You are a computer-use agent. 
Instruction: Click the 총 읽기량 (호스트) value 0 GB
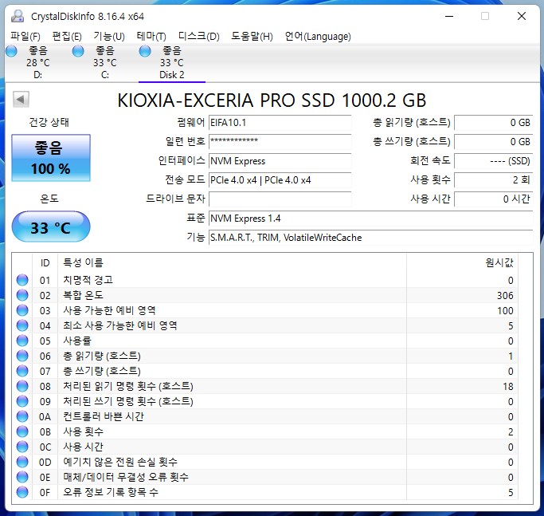click(x=494, y=123)
